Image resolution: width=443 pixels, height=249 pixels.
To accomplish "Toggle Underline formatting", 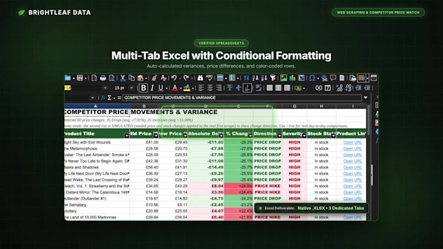I will pos(161,88).
